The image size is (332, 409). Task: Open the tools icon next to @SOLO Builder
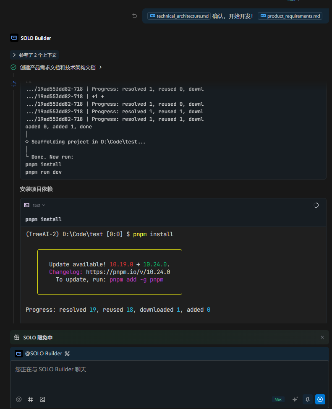[x=67, y=354]
